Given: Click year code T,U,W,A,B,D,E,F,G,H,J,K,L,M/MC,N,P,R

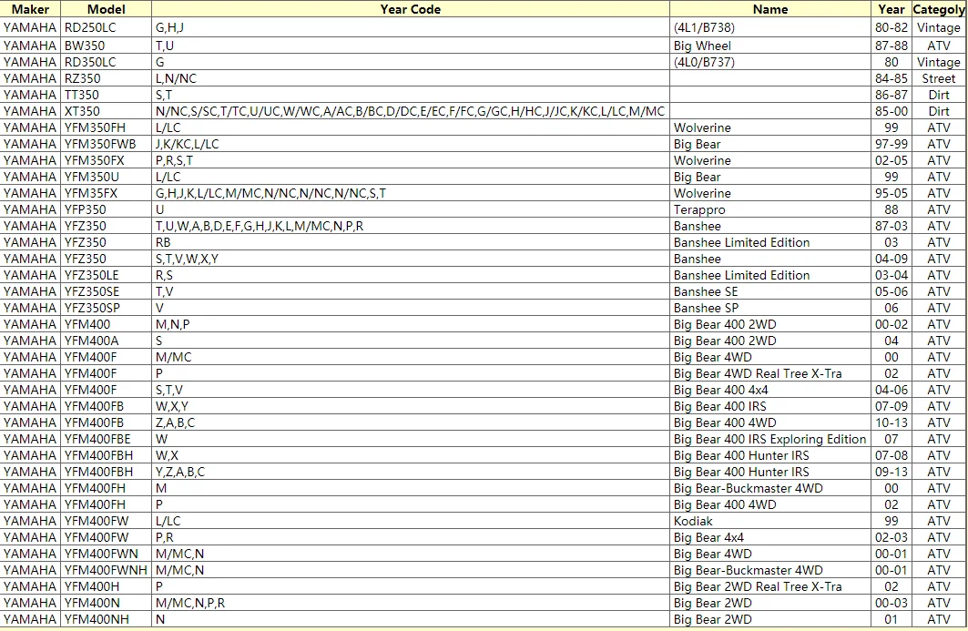Looking at the screenshot, I should coord(411,226).
